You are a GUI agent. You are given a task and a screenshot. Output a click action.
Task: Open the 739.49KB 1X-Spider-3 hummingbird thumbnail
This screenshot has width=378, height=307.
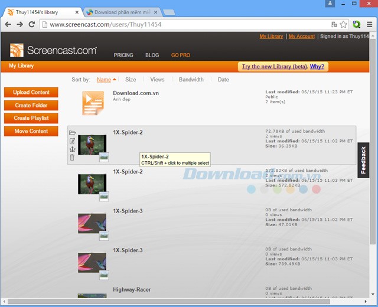click(92, 263)
